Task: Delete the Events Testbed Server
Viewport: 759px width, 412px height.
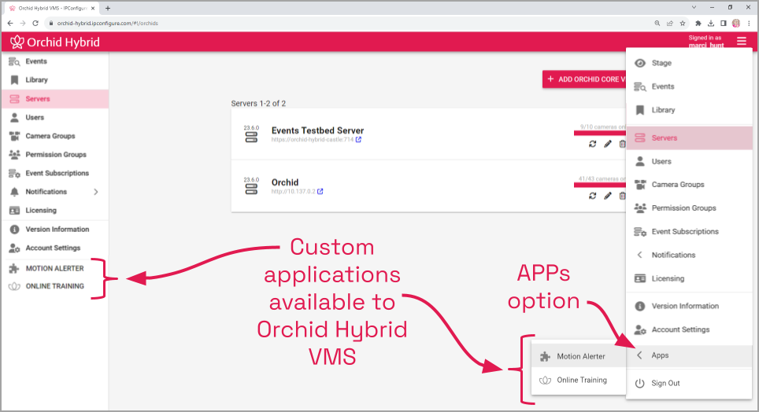Action: (622, 144)
